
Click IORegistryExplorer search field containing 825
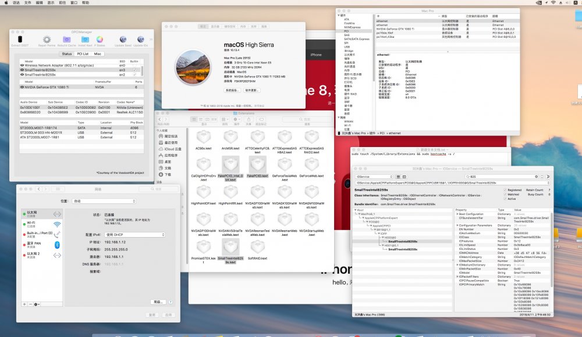[502, 177]
